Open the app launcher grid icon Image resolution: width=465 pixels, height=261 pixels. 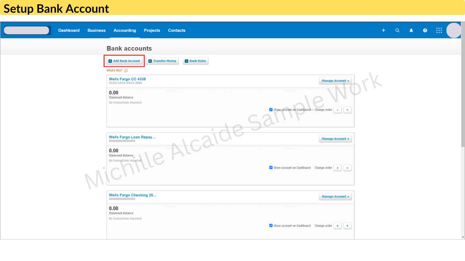click(439, 30)
